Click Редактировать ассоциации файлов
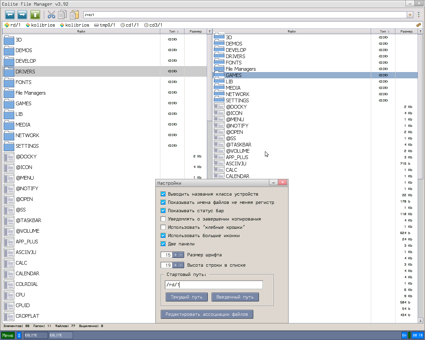This screenshot has height=340, width=425. 207,314
